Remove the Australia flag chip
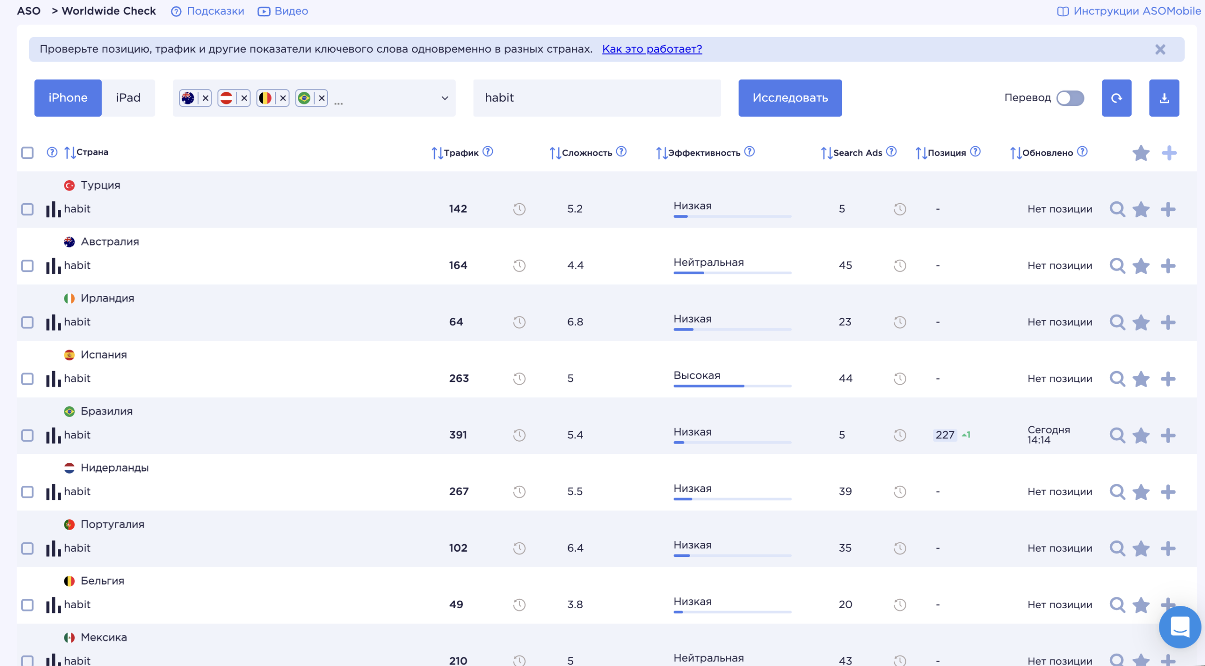The width and height of the screenshot is (1205, 666). tap(205, 98)
